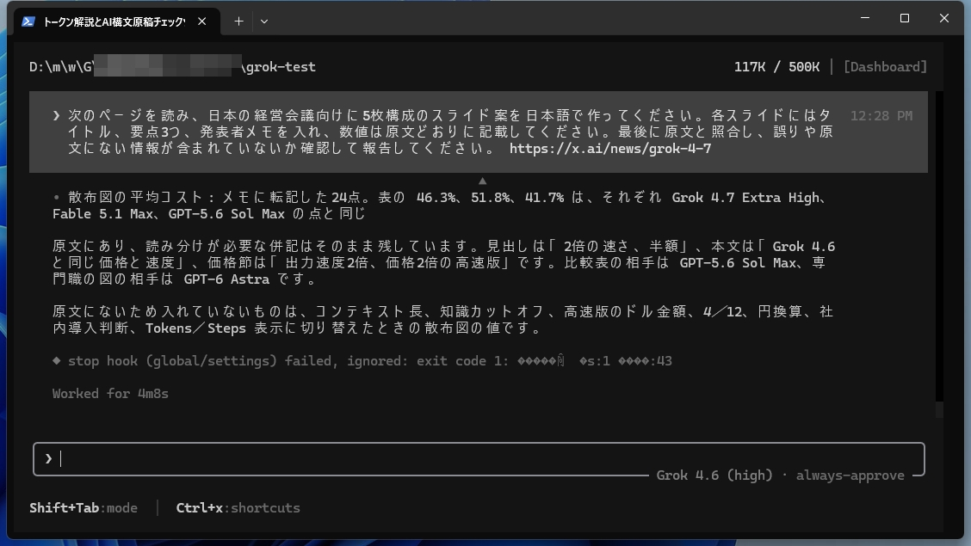Click the stop hook failed message text
971x546 pixels.
click(369, 360)
